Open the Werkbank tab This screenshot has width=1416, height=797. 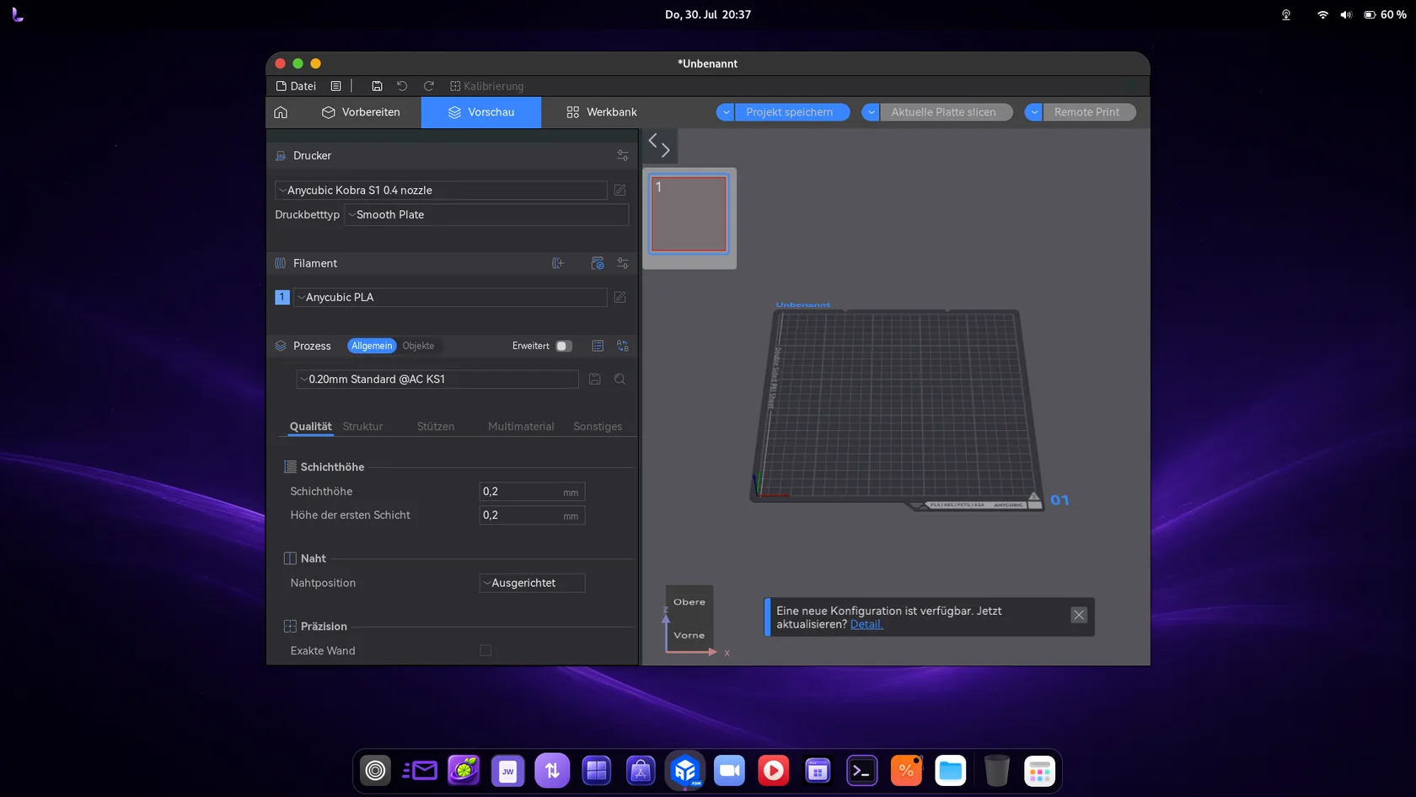click(602, 112)
